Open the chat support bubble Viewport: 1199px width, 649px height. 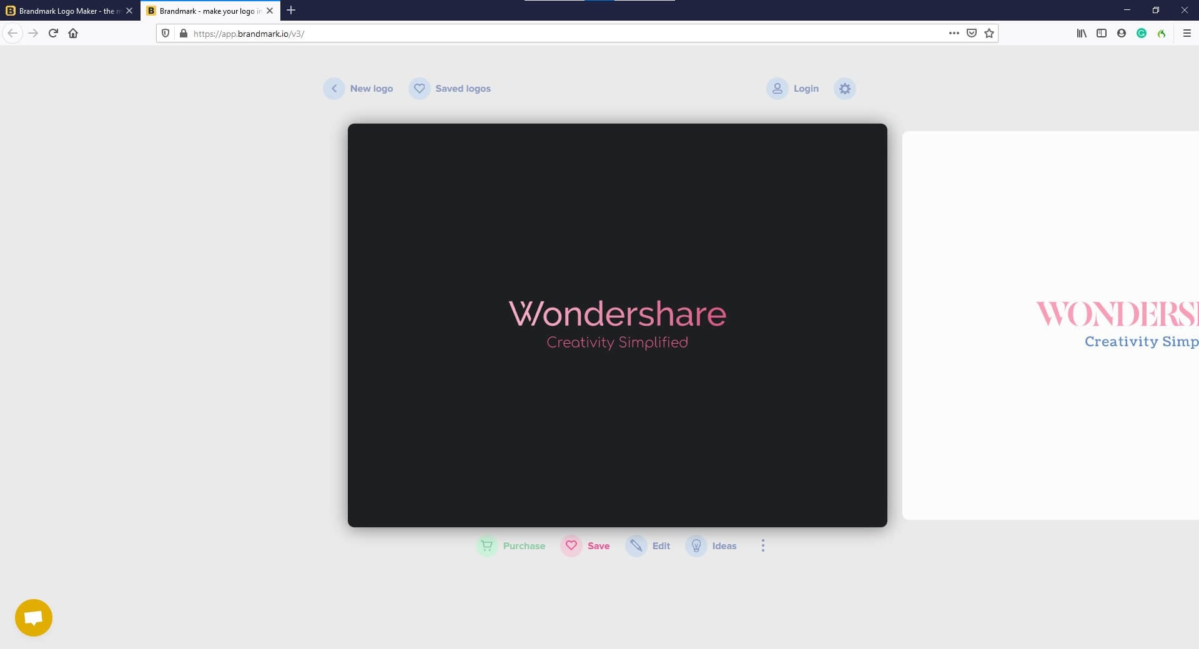click(x=34, y=618)
